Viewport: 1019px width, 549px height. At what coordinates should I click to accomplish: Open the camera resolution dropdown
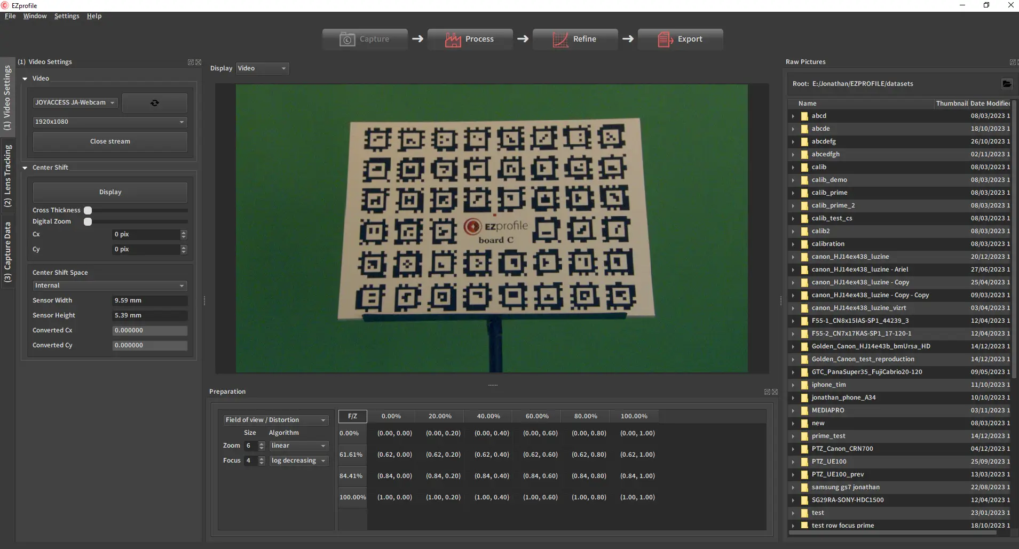pyautogui.click(x=109, y=122)
